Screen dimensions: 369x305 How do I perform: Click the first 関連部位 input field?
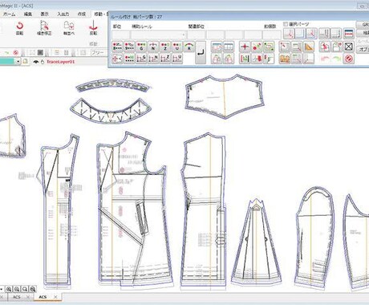point(197,35)
